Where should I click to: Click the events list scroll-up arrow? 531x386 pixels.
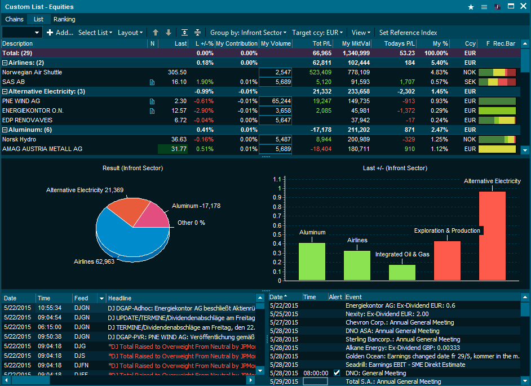(525, 298)
